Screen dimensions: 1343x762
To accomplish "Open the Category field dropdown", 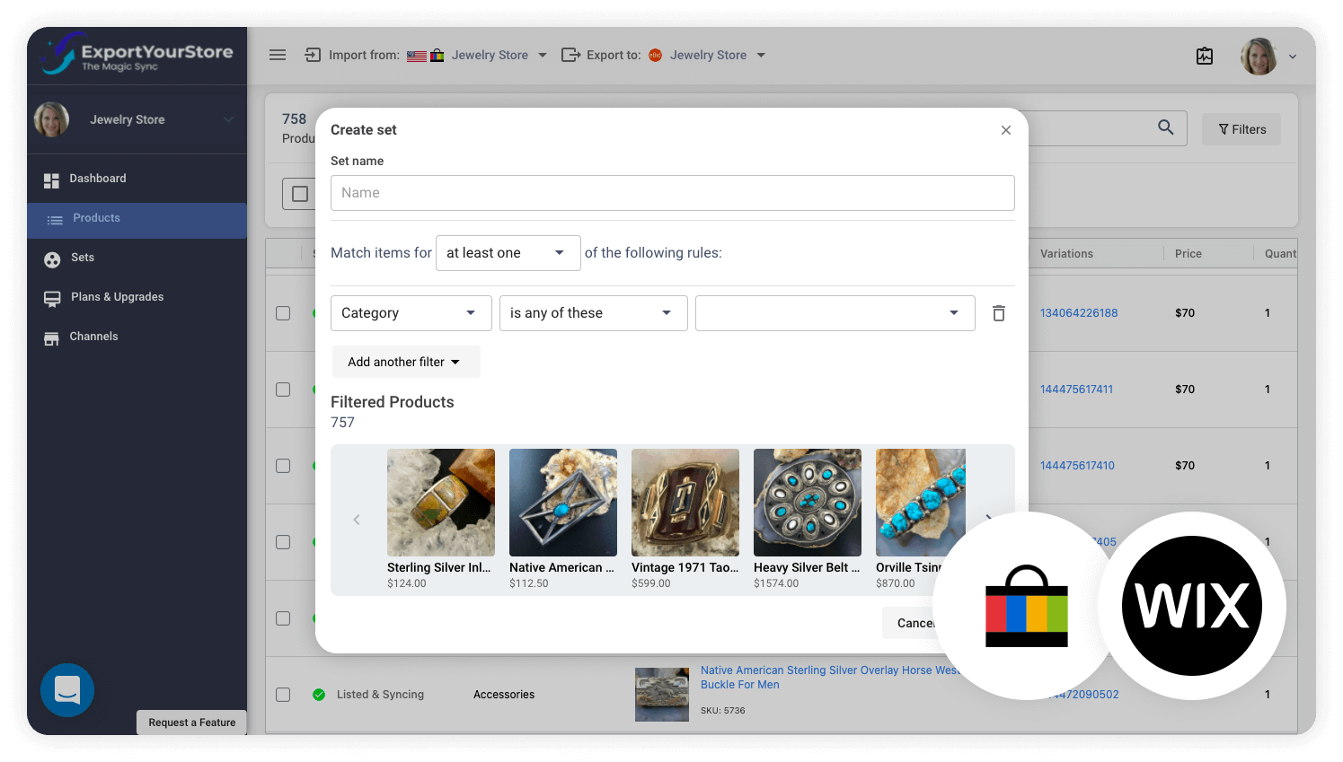I will coord(411,312).
